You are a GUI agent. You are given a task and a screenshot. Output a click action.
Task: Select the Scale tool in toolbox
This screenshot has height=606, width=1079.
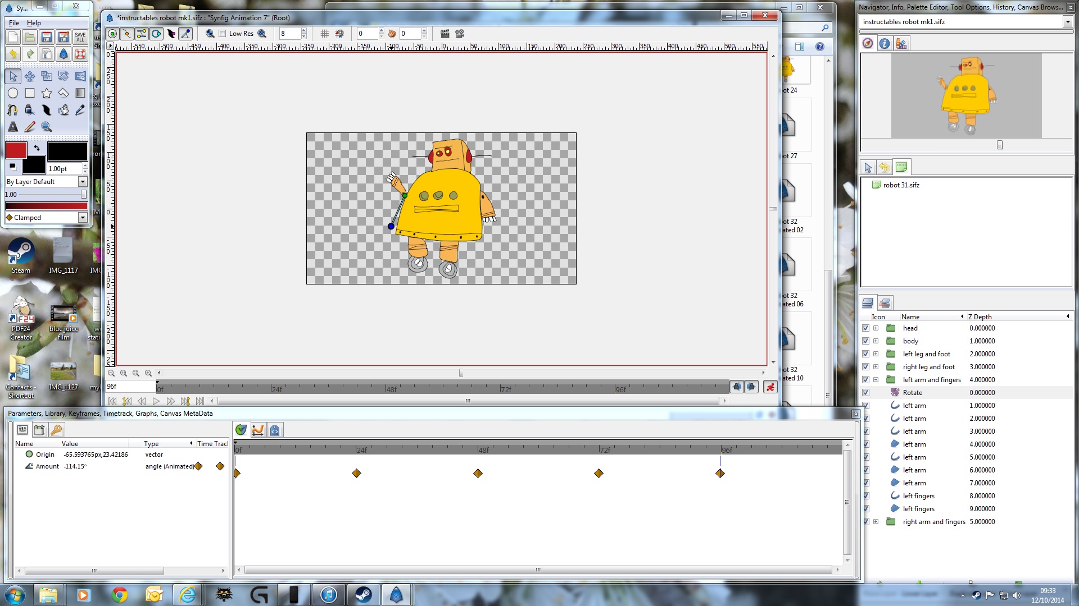(47, 76)
